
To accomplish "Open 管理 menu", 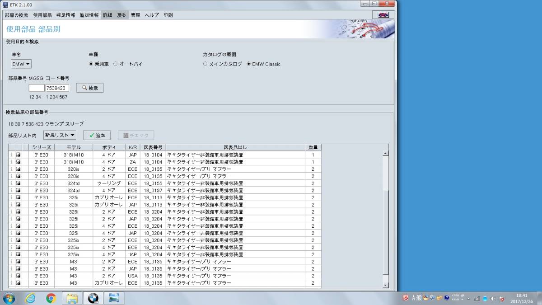I will coord(135,15).
